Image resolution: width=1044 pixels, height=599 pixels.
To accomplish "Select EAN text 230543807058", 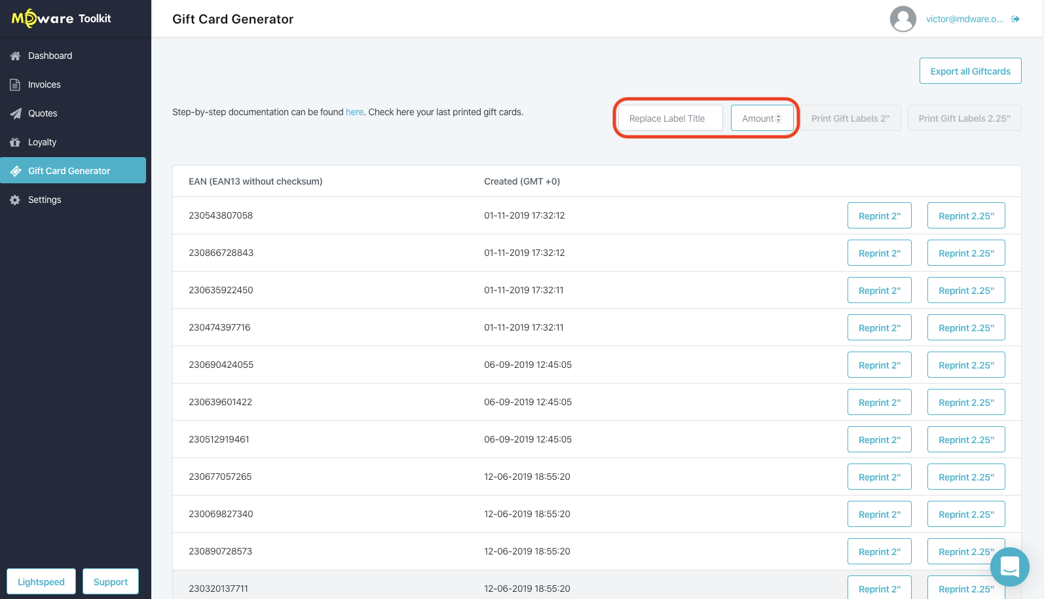I will tap(221, 215).
